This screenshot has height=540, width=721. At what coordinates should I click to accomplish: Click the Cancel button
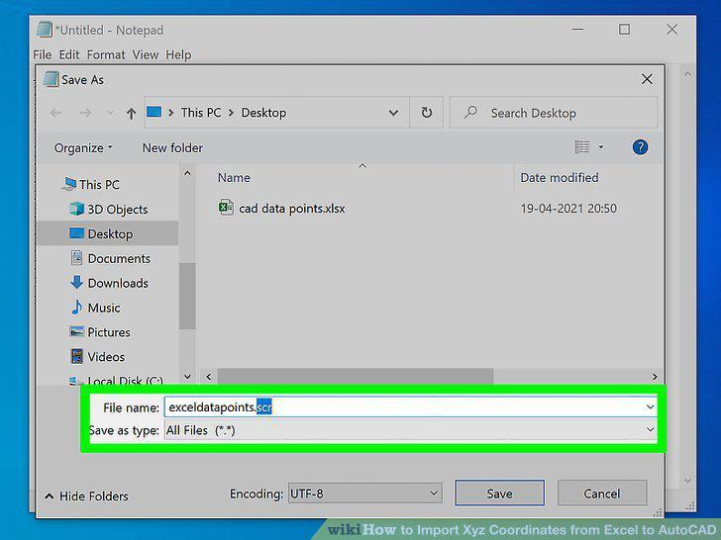tap(602, 494)
